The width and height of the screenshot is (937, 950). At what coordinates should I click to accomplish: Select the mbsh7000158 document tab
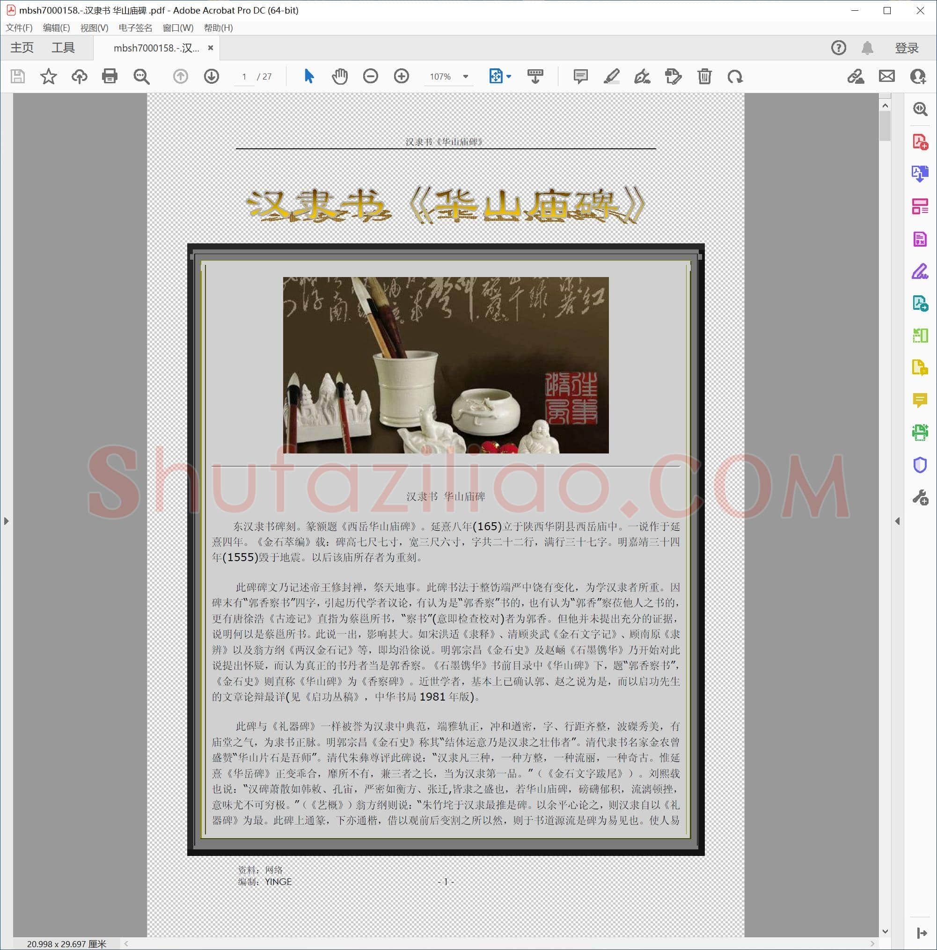(156, 48)
